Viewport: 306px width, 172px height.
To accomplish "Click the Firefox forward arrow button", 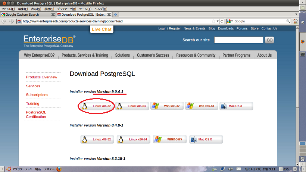I will point(11,21).
